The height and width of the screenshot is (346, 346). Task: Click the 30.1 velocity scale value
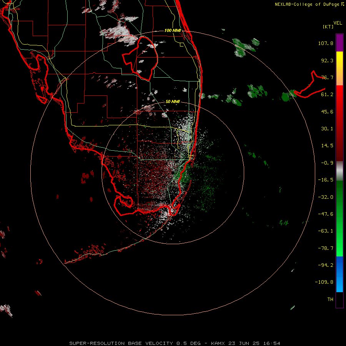[327, 129]
